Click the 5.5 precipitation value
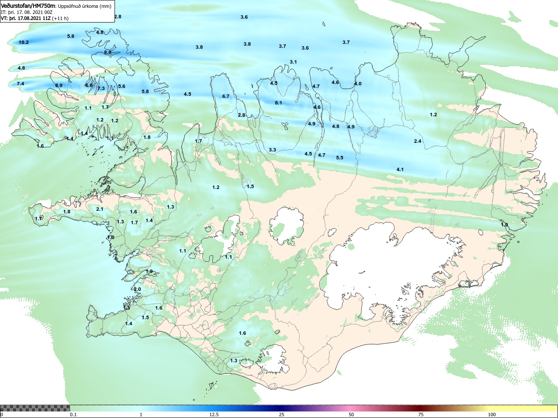This screenshot has height=418, width=558. point(340,158)
